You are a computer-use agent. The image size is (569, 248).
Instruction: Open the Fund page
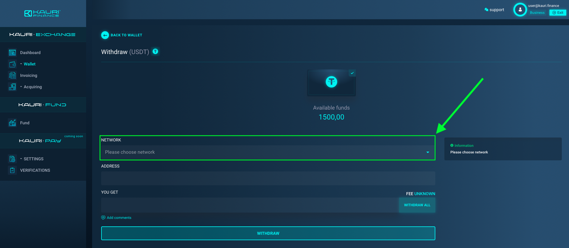pyautogui.click(x=25, y=123)
